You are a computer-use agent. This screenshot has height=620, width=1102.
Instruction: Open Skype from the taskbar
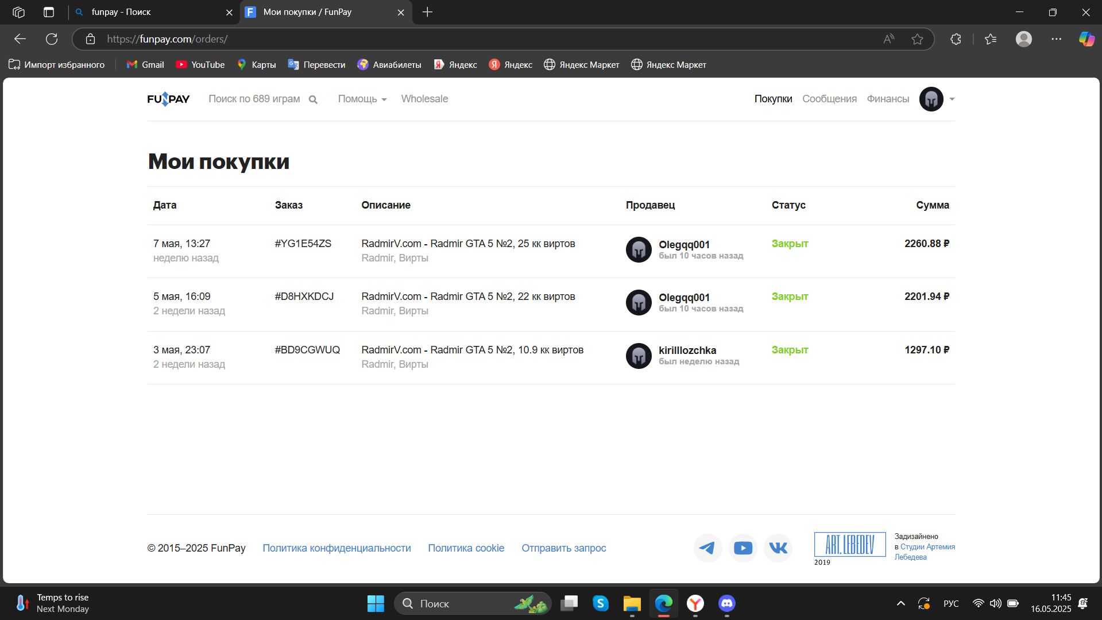[600, 603]
